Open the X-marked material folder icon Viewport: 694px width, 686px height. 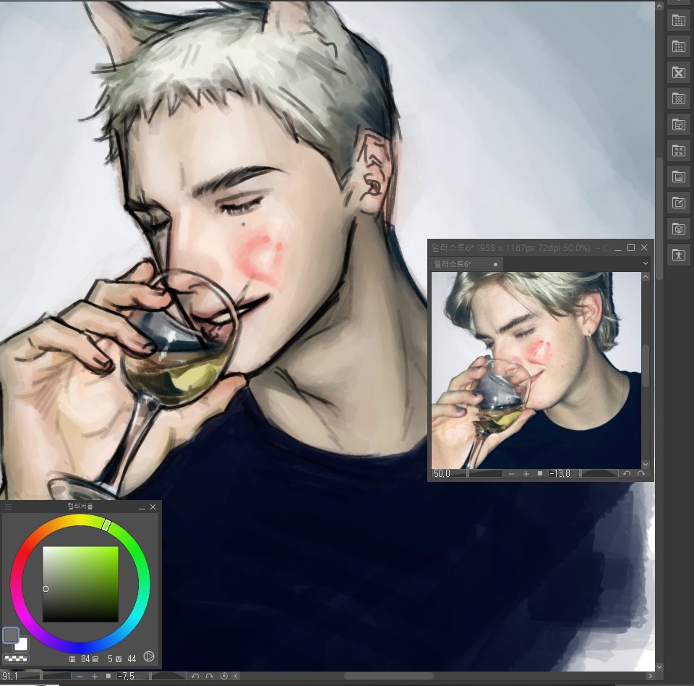[x=679, y=72]
